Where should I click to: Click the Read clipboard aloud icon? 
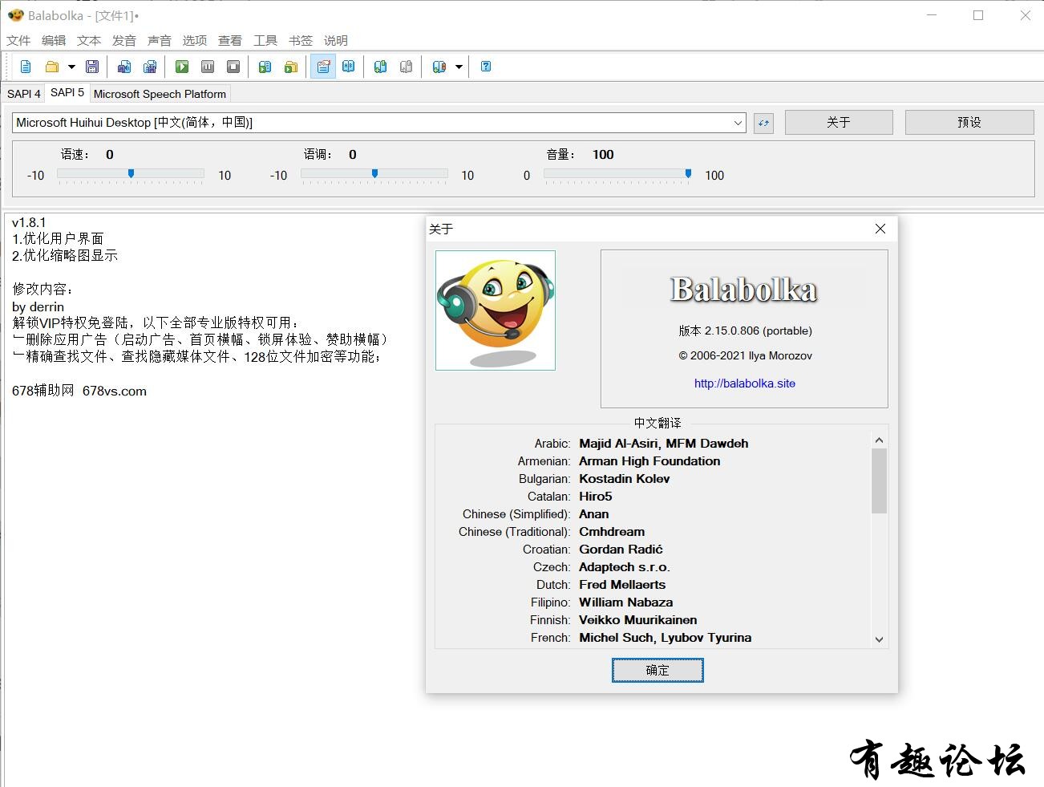(265, 67)
